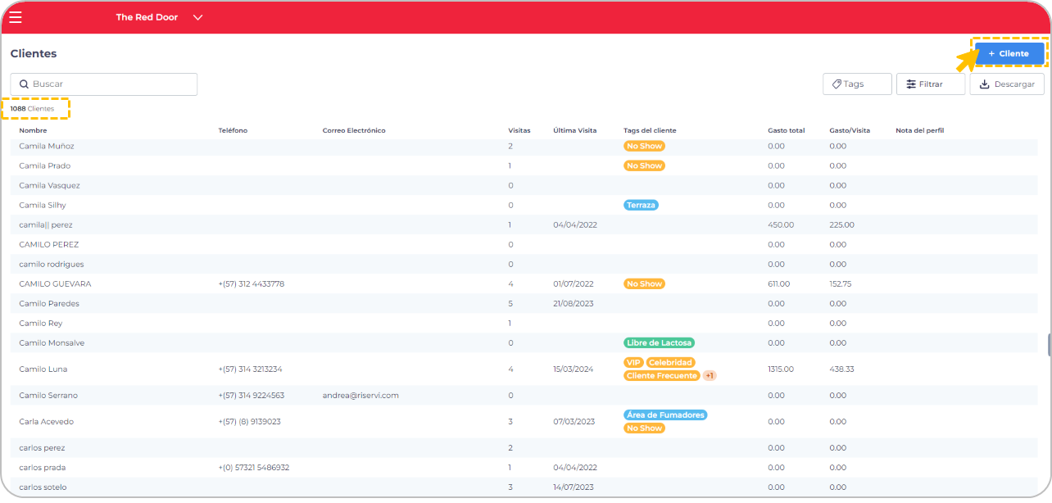Click phone +(0) 57321 5486932
Viewport: 1052px width, 503px height.
point(254,467)
